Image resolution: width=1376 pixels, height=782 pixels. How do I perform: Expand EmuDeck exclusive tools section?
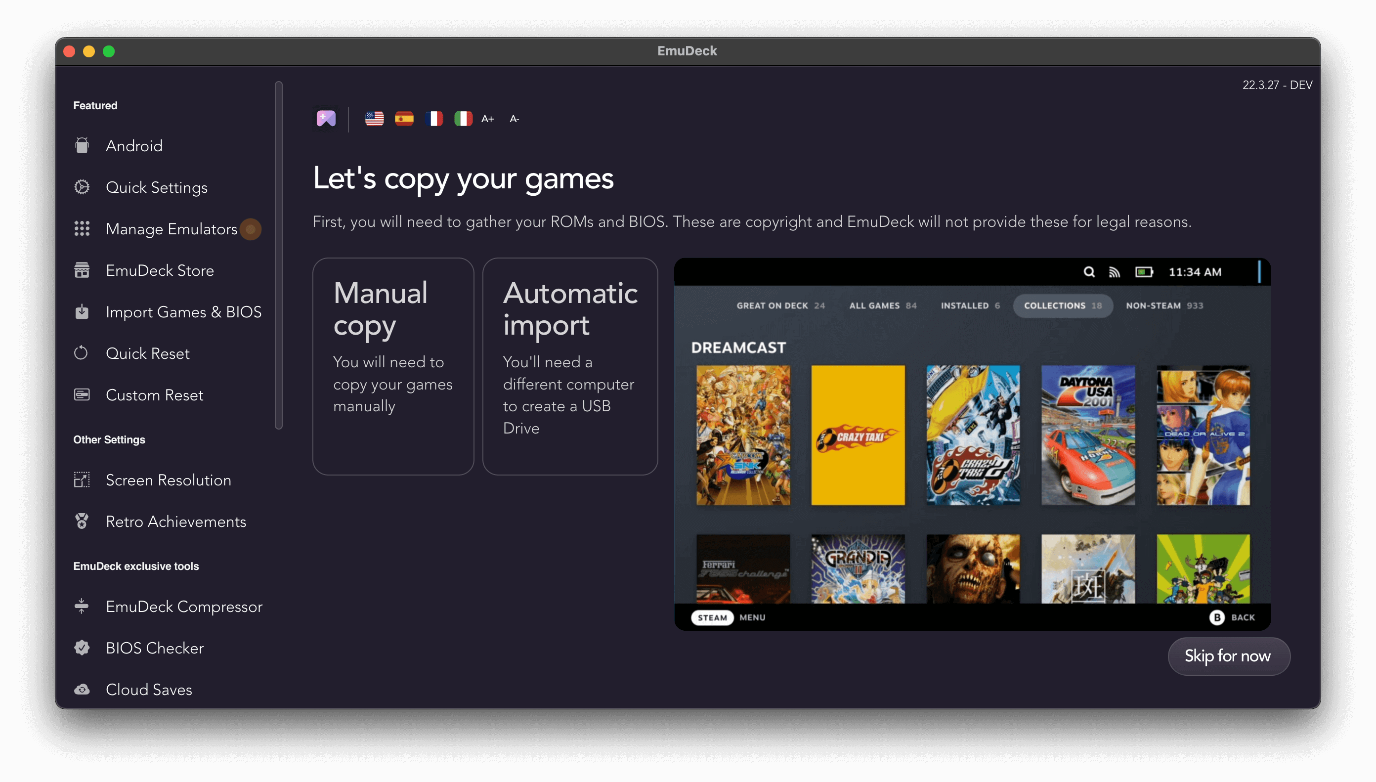137,565
